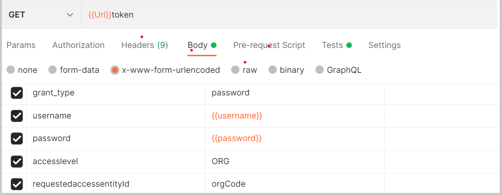This screenshot has height=195, width=502.
Task: Disable the username parameter checkbox
Action: pos(17,116)
